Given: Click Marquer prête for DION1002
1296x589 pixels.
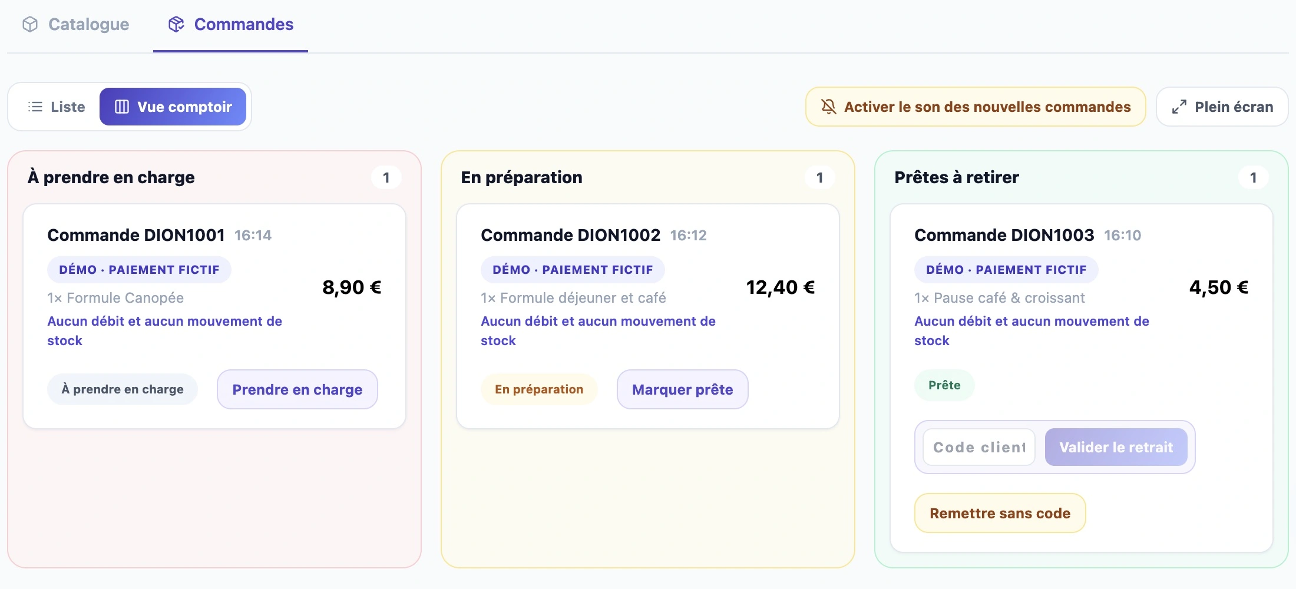Looking at the screenshot, I should 683,389.
